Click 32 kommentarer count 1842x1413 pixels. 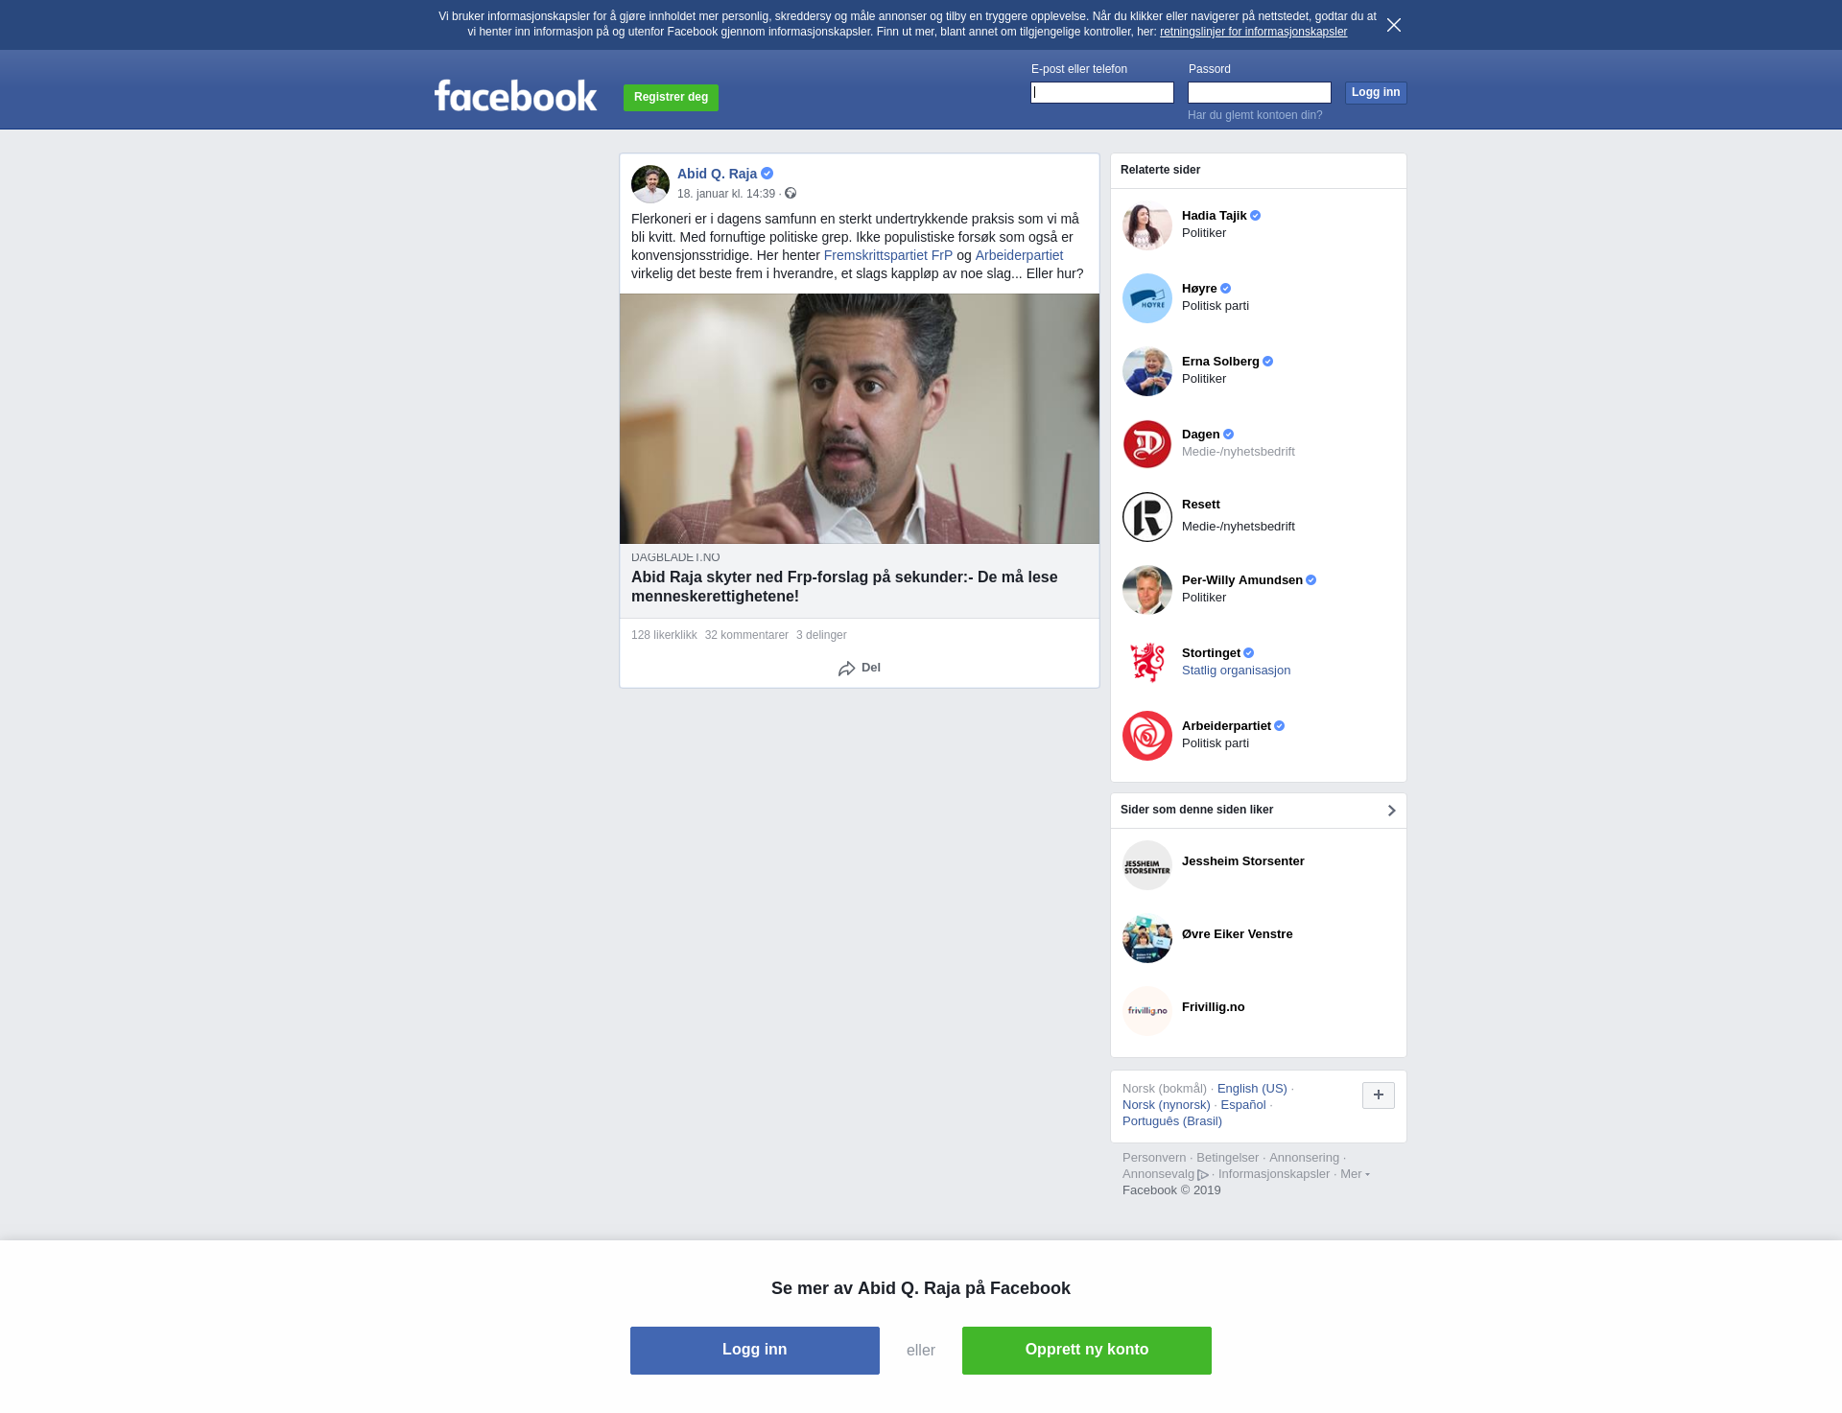746,635
